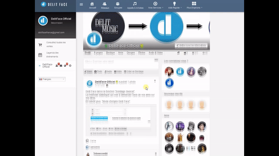The width and height of the screenshot is (279, 156).
Task: Open the Français language selector
Action: [x=52, y=79]
